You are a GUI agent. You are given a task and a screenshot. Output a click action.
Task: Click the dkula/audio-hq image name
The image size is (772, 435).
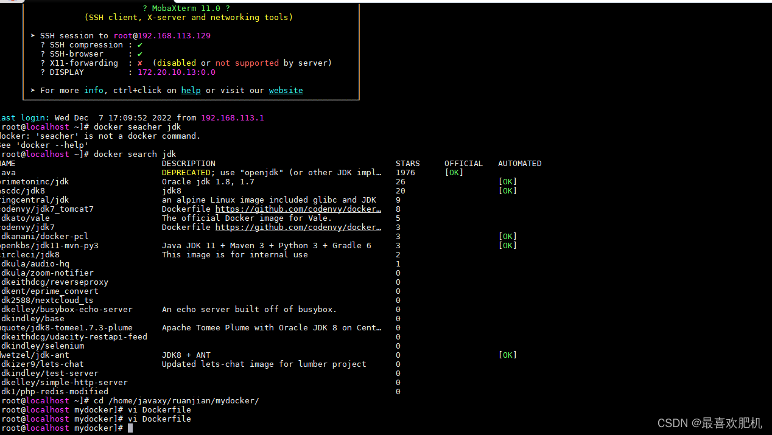coord(35,263)
